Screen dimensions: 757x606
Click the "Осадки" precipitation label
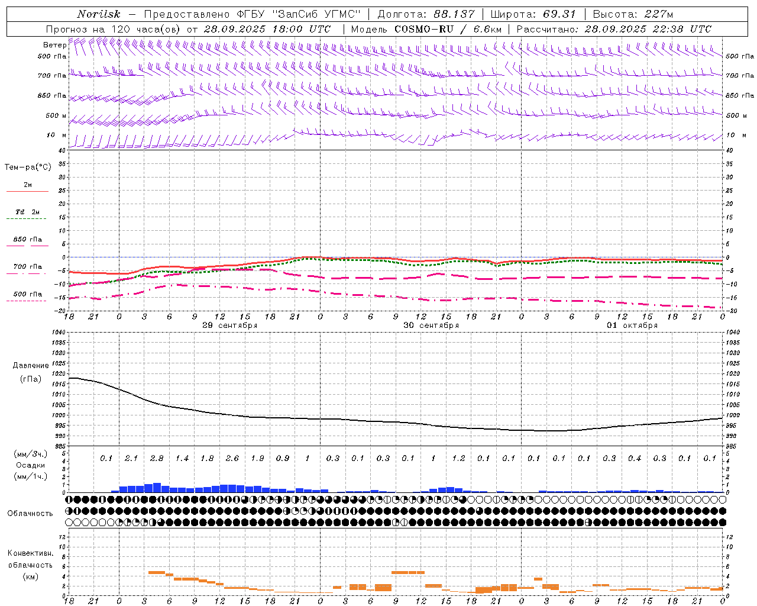pos(31,465)
